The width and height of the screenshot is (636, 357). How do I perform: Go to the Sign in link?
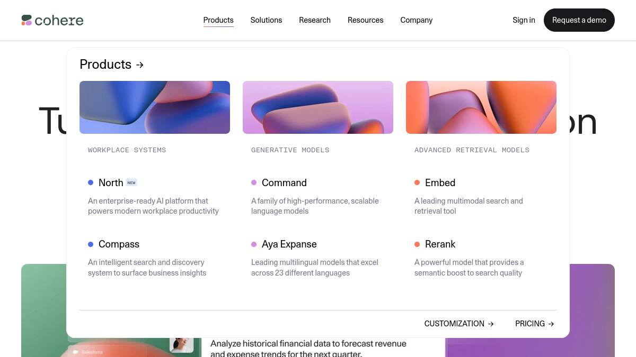click(524, 20)
